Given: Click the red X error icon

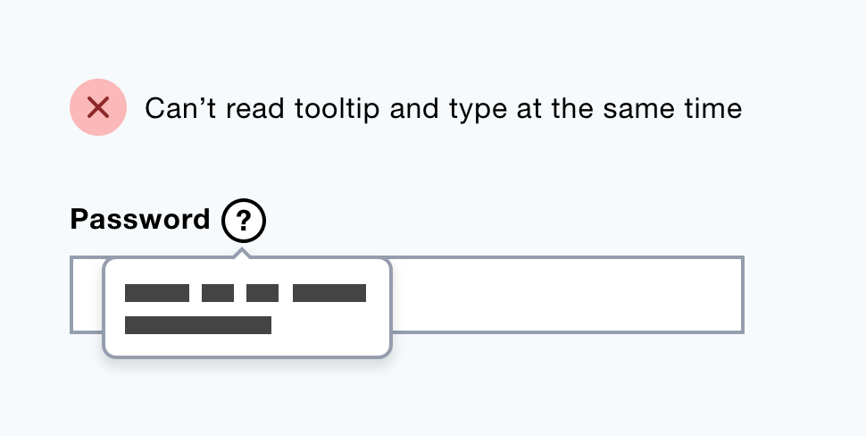Looking at the screenshot, I should coord(98,108).
